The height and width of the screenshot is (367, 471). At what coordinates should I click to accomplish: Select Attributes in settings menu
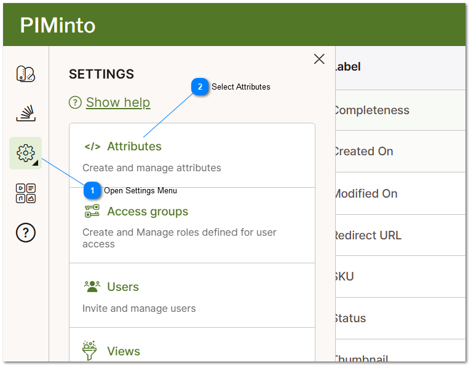[134, 146]
